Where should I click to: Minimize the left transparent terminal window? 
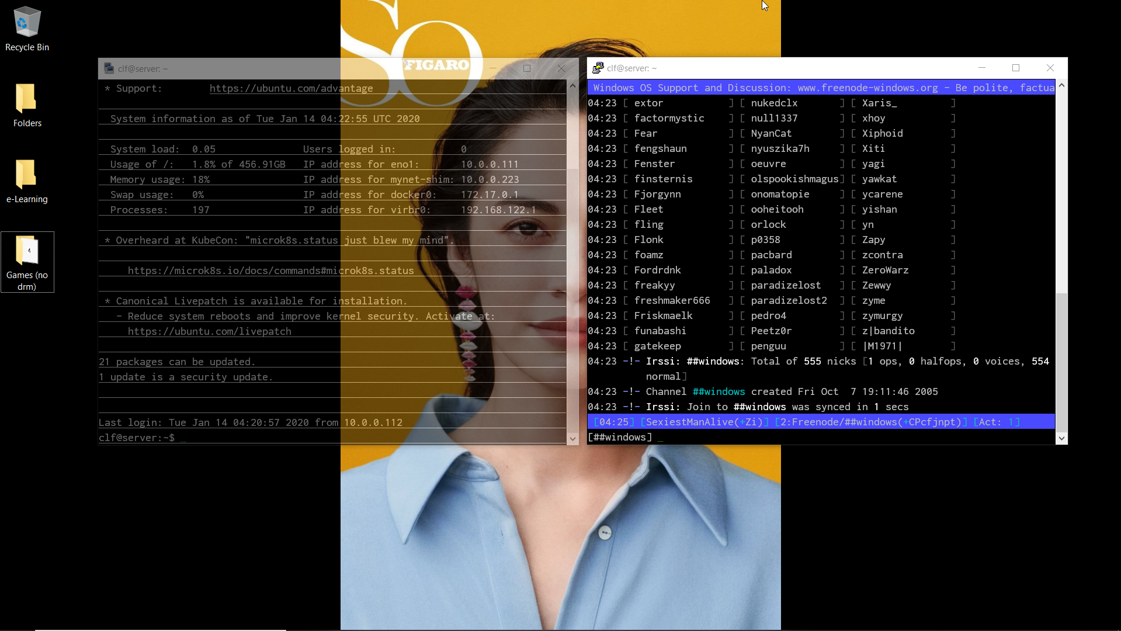[x=493, y=68]
